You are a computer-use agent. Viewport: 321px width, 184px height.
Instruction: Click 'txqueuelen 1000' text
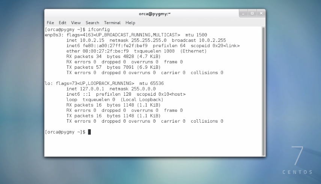[154, 51]
